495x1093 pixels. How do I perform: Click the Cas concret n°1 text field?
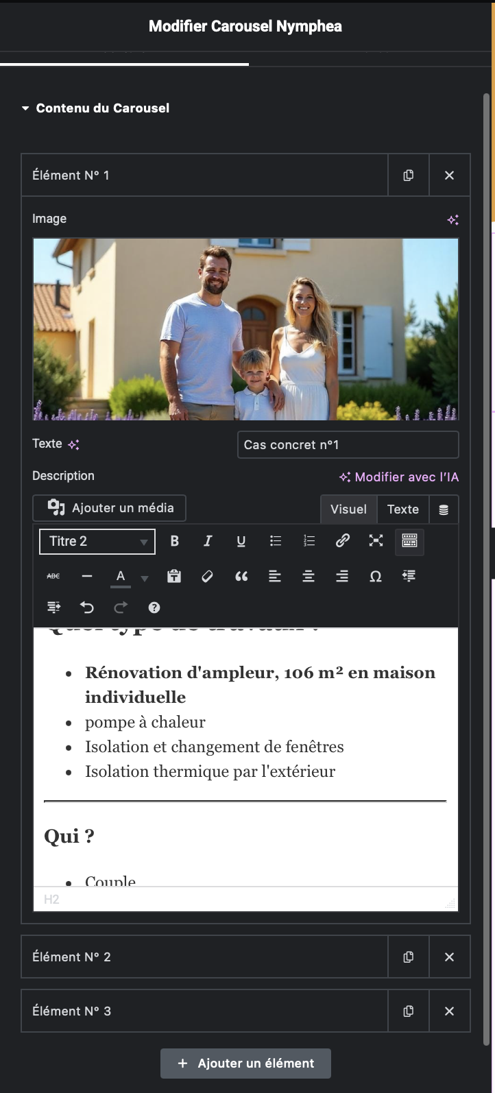click(x=348, y=444)
